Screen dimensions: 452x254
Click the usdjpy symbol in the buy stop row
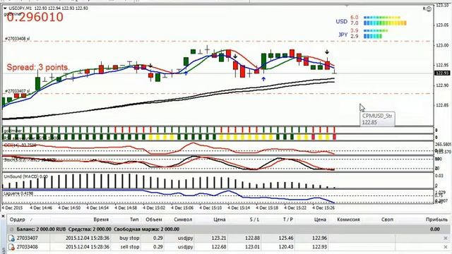click(185, 238)
